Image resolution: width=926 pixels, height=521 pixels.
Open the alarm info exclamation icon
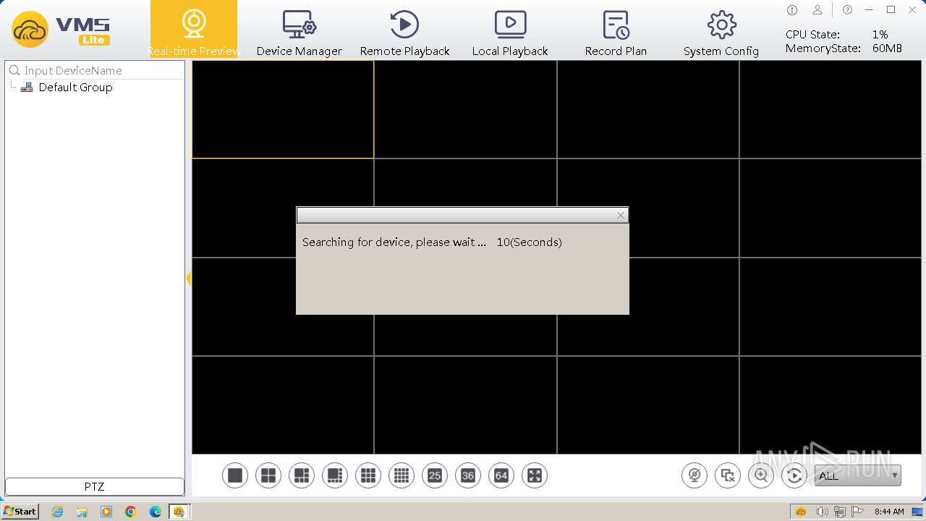coord(792,10)
